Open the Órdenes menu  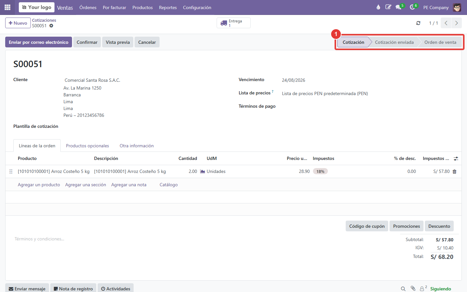tap(88, 7)
